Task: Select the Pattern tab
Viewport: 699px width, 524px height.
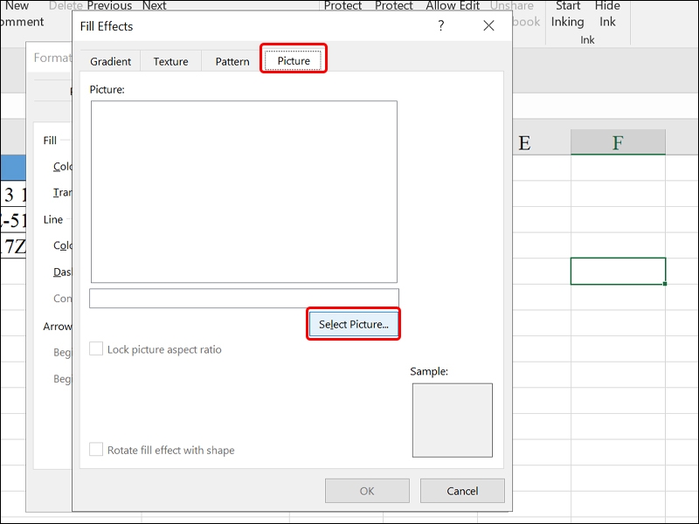Action: [x=232, y=61]
